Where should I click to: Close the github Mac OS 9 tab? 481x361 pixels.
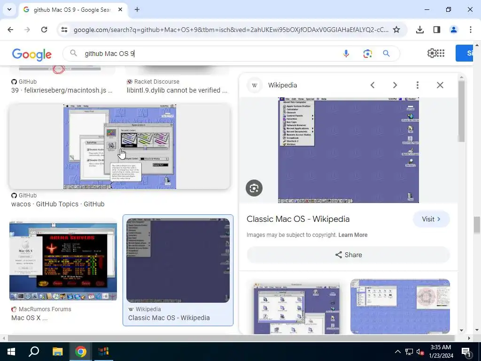tap(120, 9)
